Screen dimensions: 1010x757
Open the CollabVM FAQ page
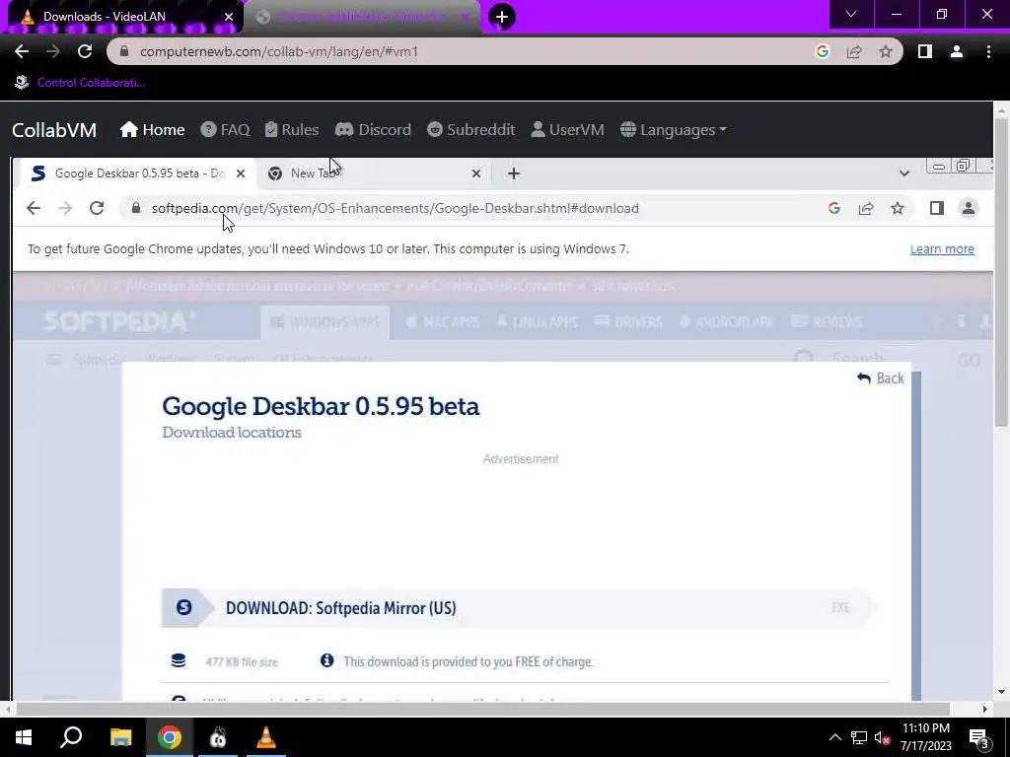pos(225,130)
